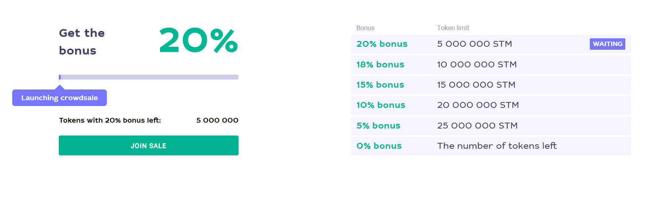
Task: Click the large 20% heading
Action: coord(198,41)
